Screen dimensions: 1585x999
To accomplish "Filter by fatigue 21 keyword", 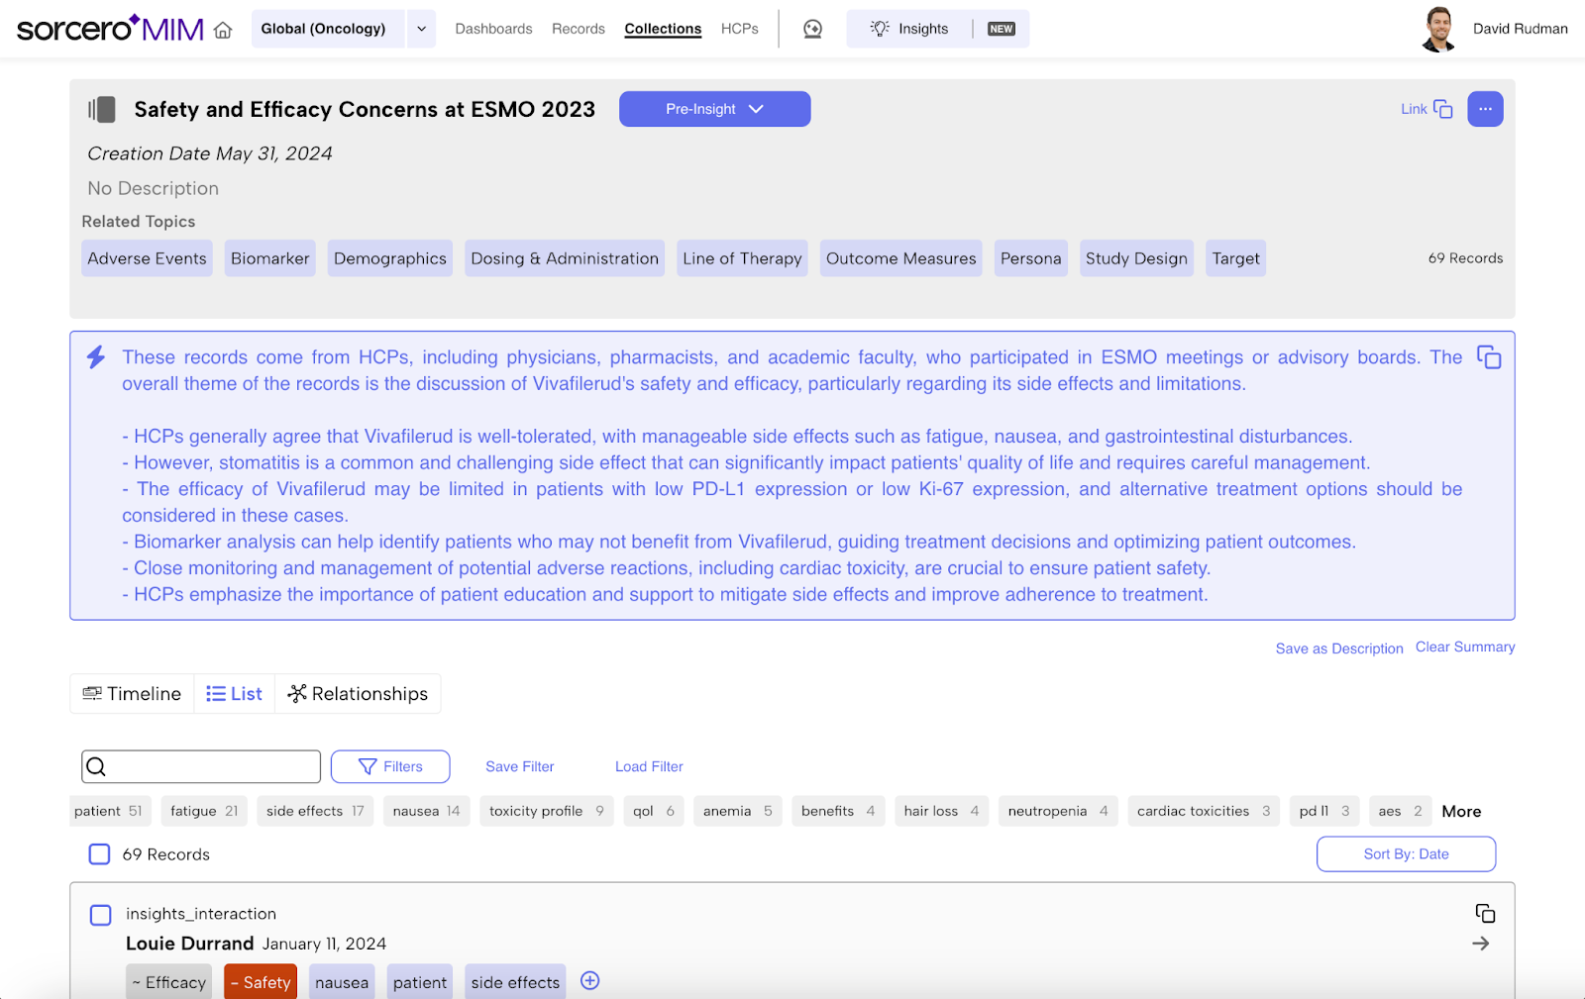I will coord(204,811).
